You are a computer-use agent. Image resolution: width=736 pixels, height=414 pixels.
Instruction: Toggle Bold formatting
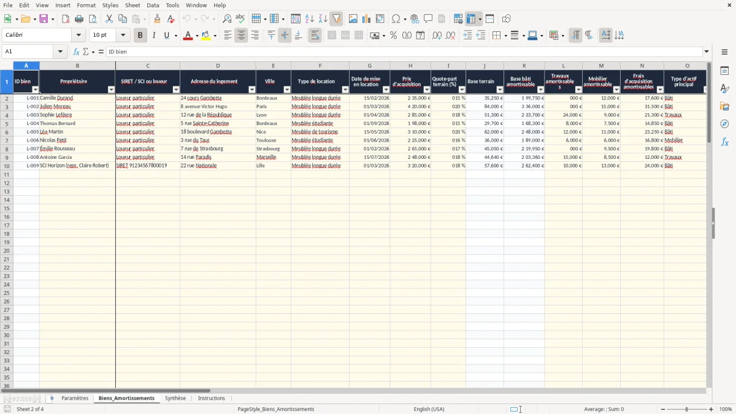click(x=140, y=36)
